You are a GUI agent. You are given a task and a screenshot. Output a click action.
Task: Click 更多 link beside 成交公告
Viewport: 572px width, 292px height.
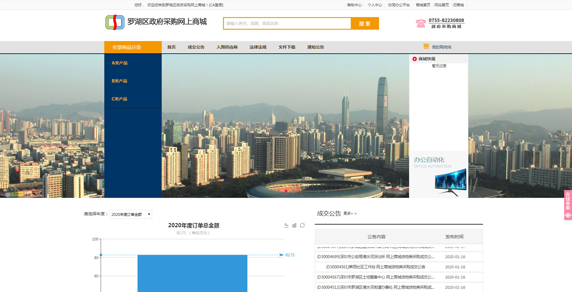[350, 213]
